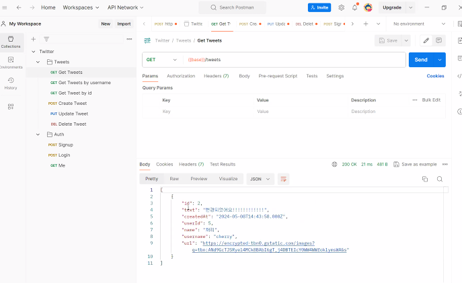Open the tab list dropdown chevron
The image size is (462, 283).
tap(379, 24)
